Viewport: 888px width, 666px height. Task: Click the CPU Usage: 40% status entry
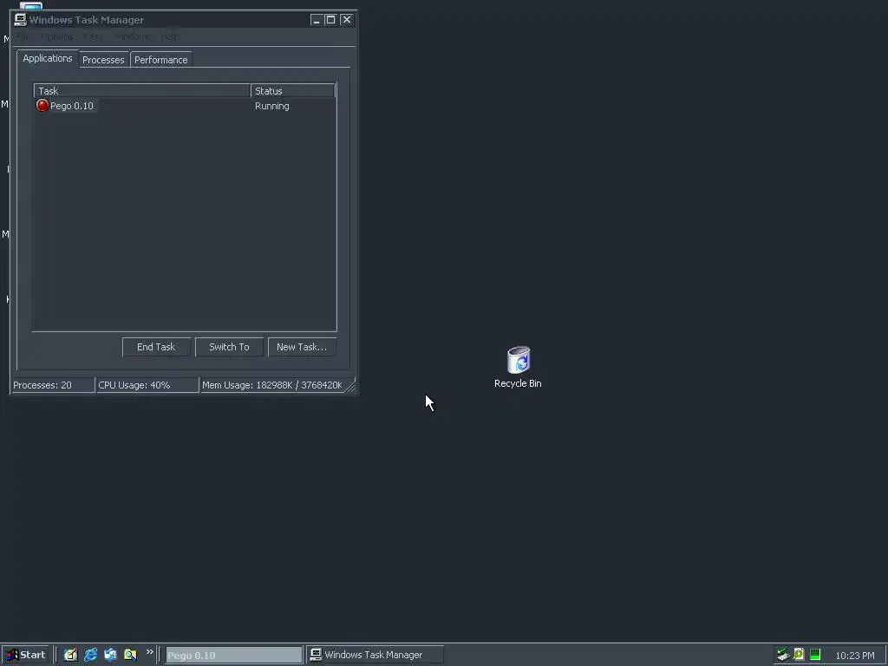pyautogui.click(x=147, y=385)
